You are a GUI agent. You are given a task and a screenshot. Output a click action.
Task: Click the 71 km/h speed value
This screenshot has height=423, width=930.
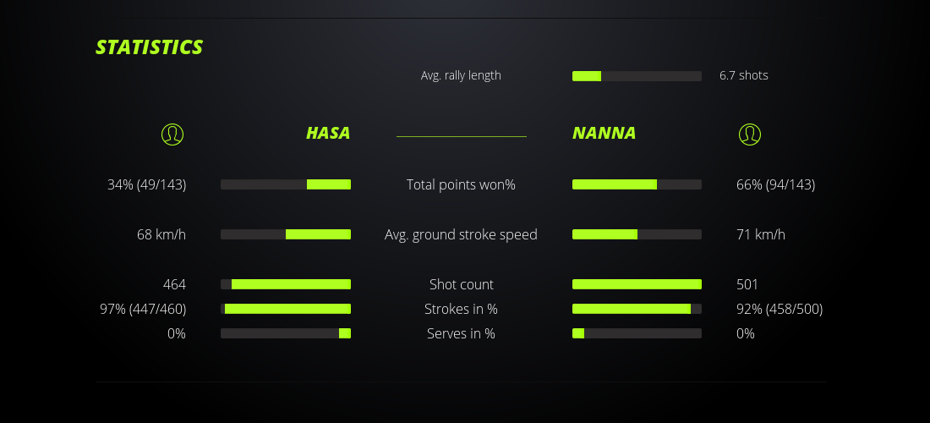[761, 234]
